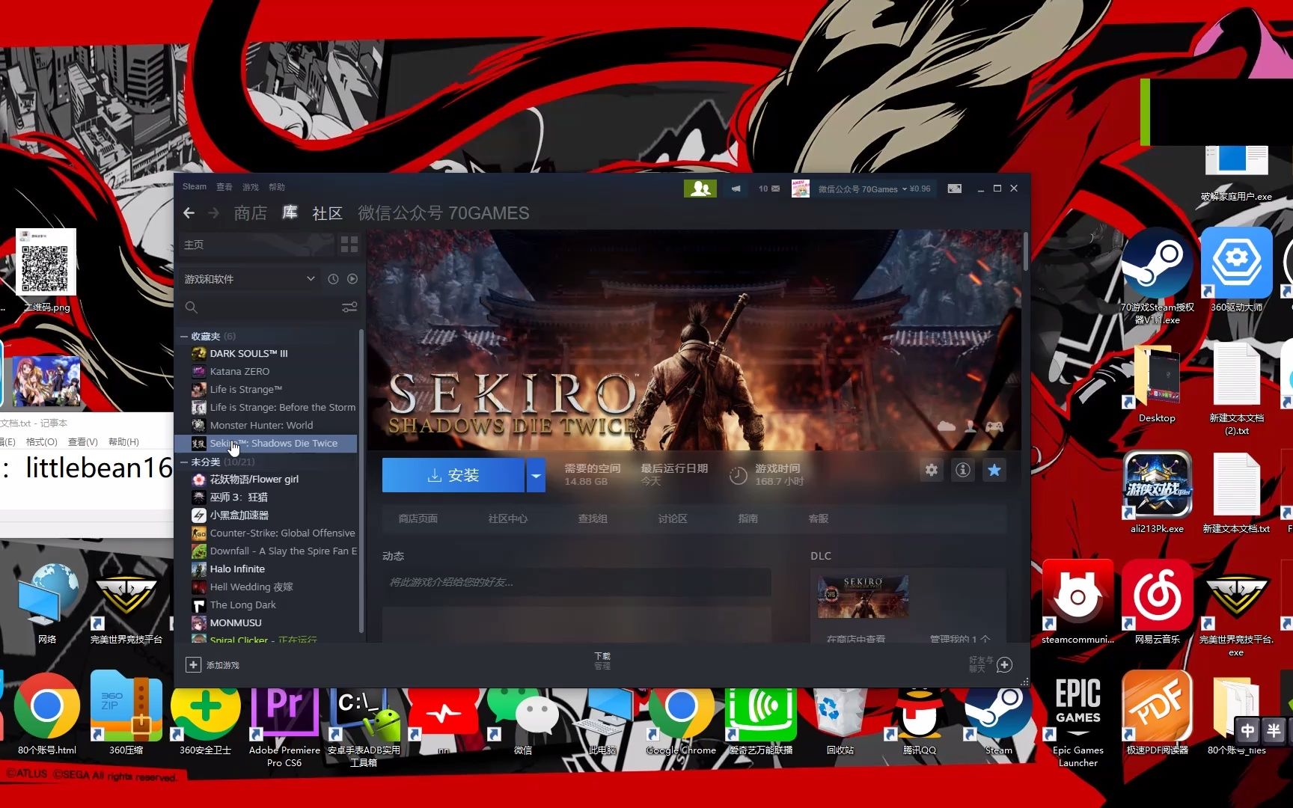Switch to the 社区 tab in Steam
Image resolution: width=1293 pixels, height=808 pixels.
327,213
